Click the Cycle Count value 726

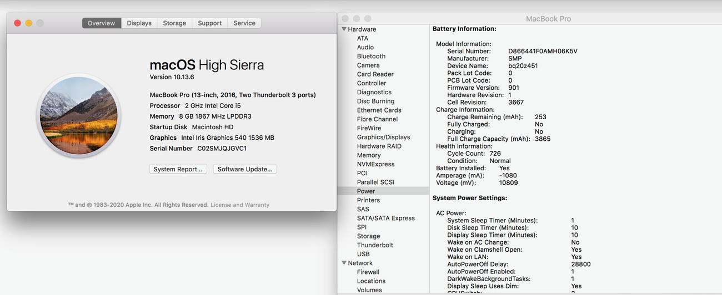tap(495, 154)
